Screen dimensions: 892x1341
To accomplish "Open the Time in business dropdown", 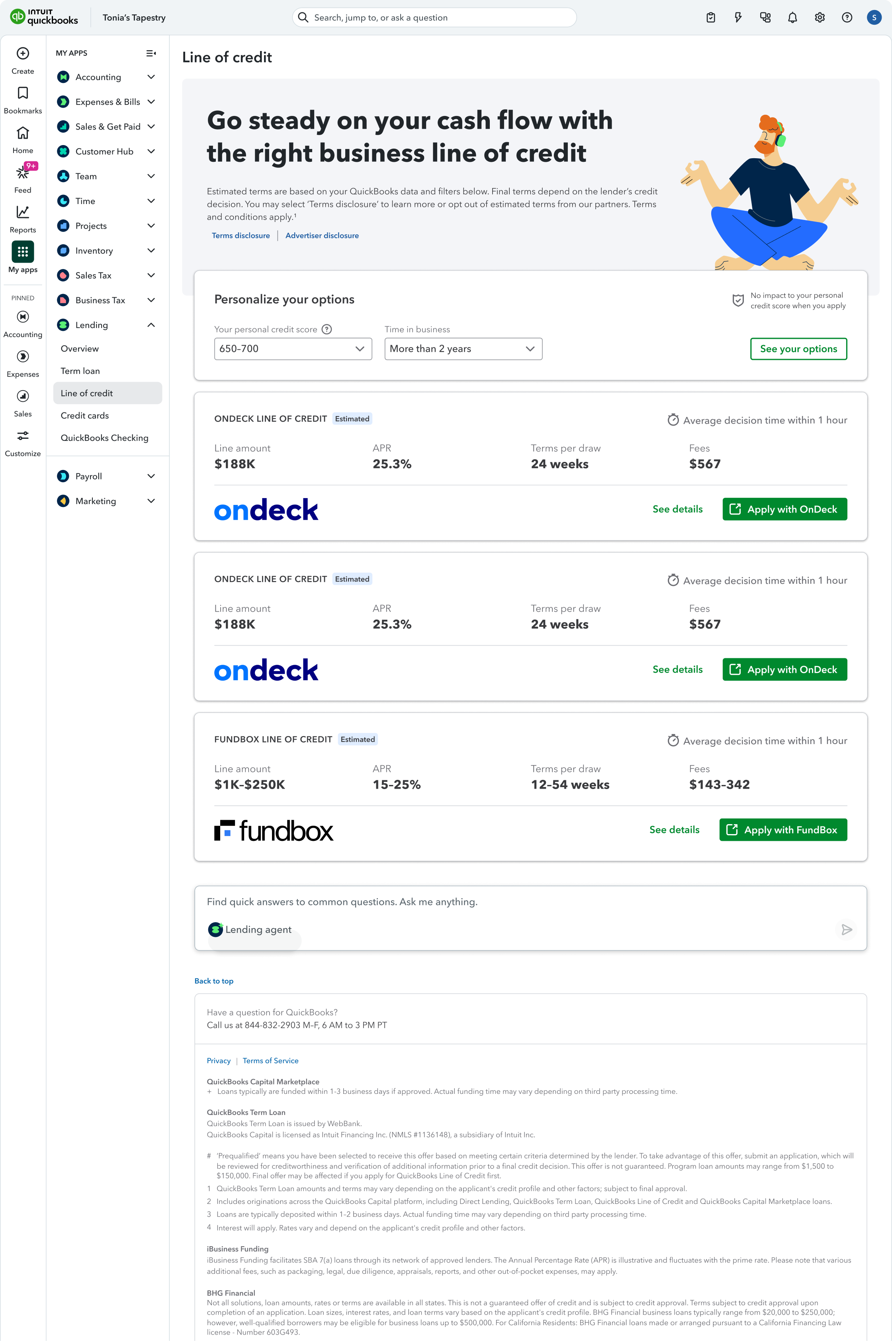I will (463, 349).
